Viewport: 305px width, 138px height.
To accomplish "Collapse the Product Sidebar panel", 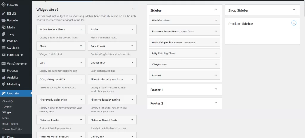I will (294, 23).
